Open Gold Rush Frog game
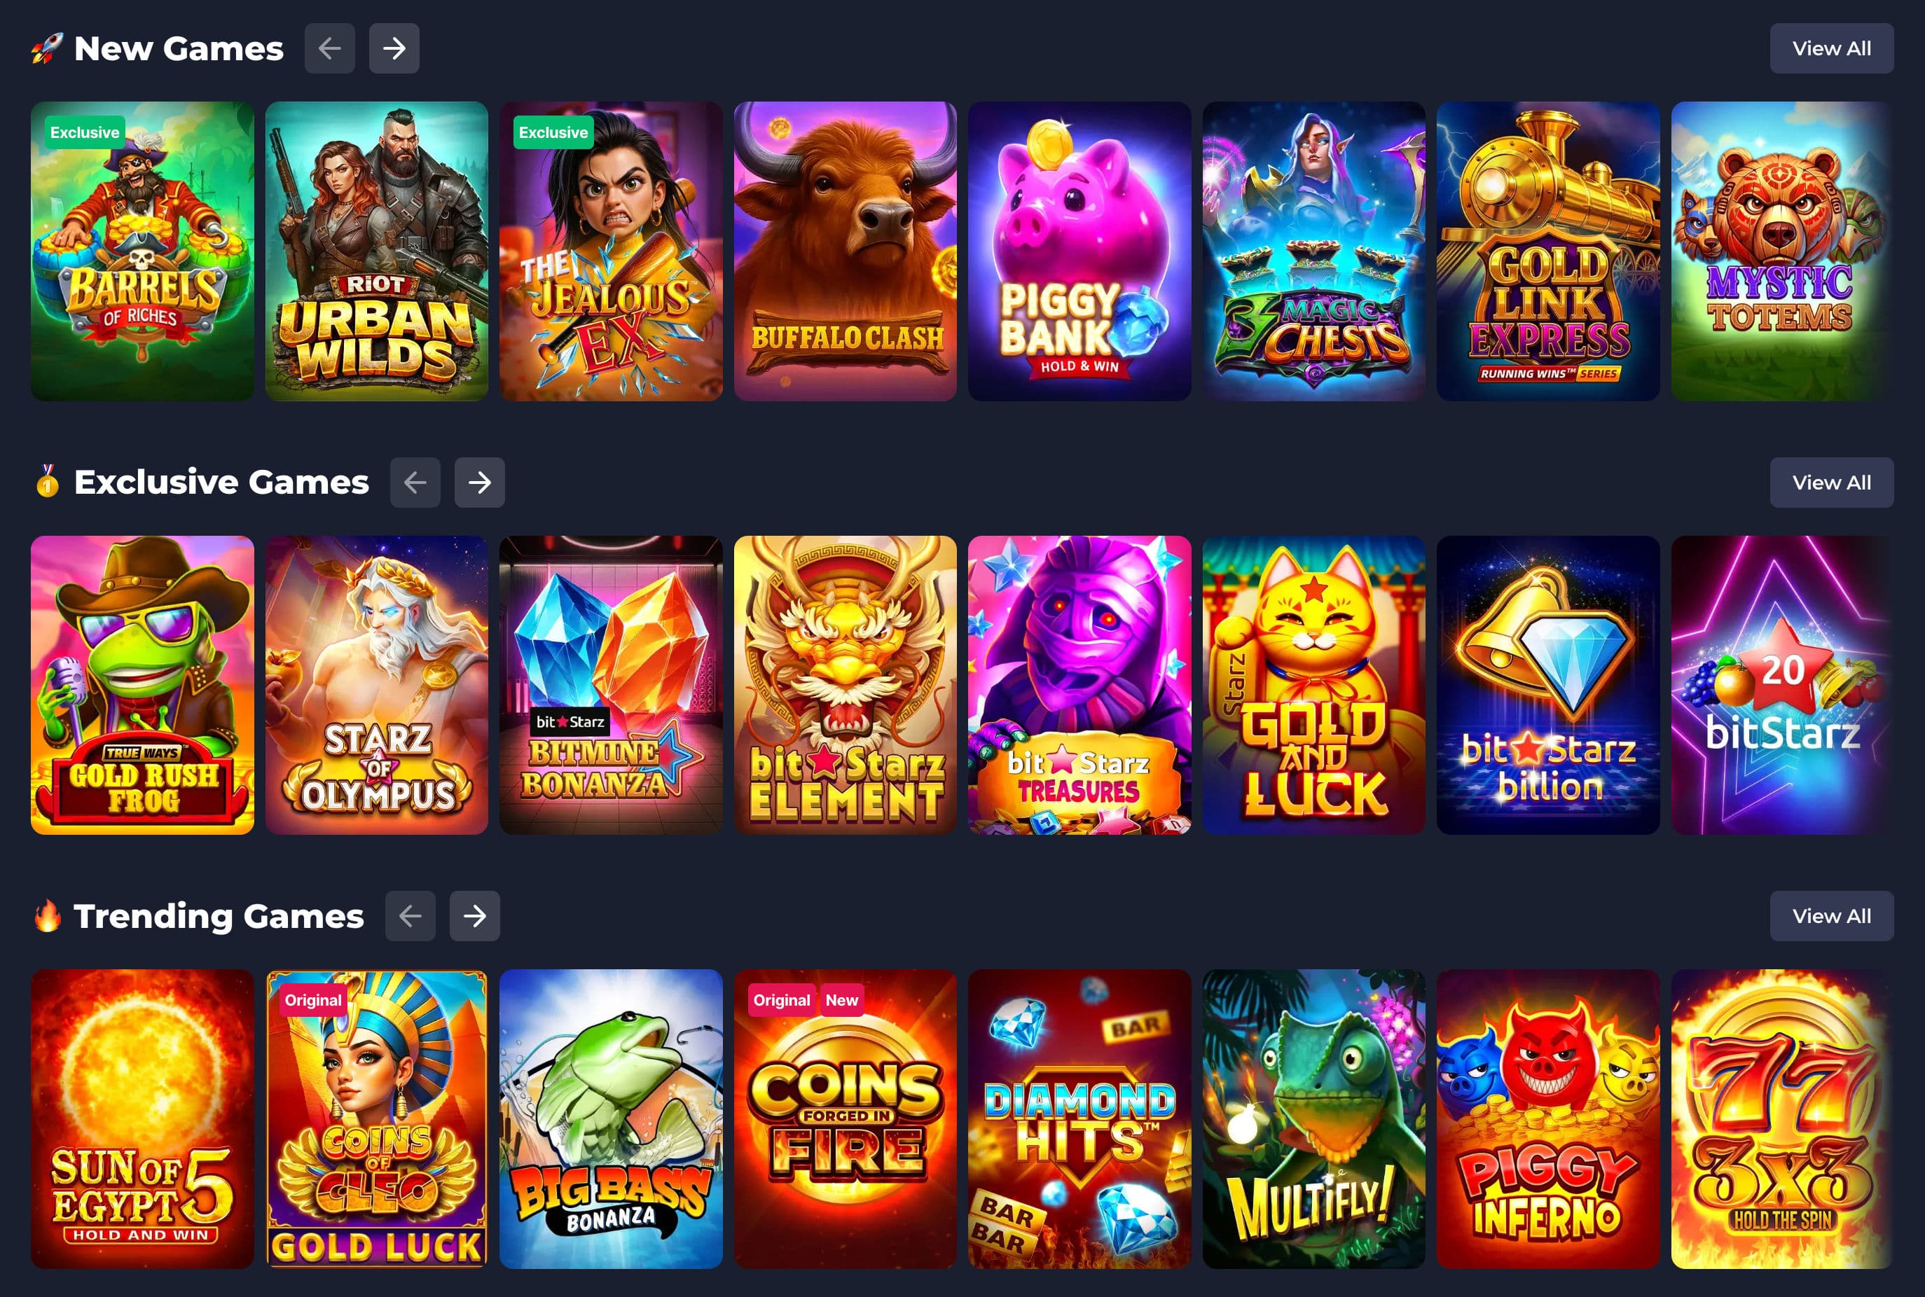The height and width of the screenshot is (1297, 1925). [x=142, y=685]
